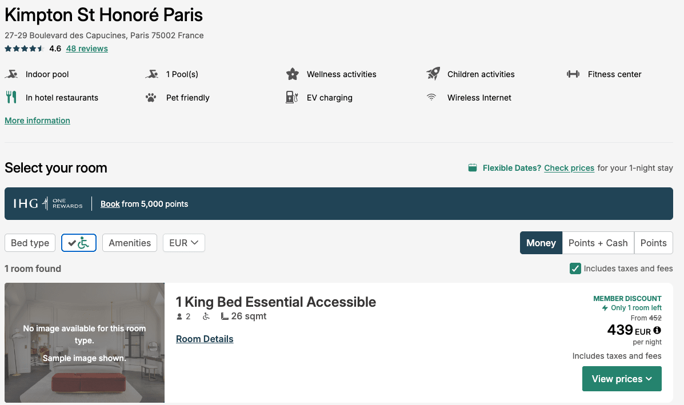Click the Wellness activities flower icon
This screenshot has width=684, height=405.
[292, 74]
